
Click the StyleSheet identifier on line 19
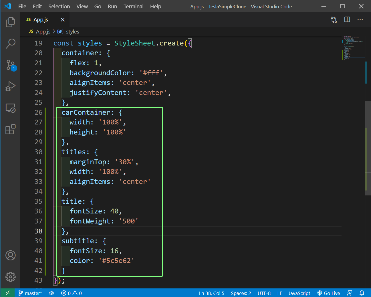point(134,43)
